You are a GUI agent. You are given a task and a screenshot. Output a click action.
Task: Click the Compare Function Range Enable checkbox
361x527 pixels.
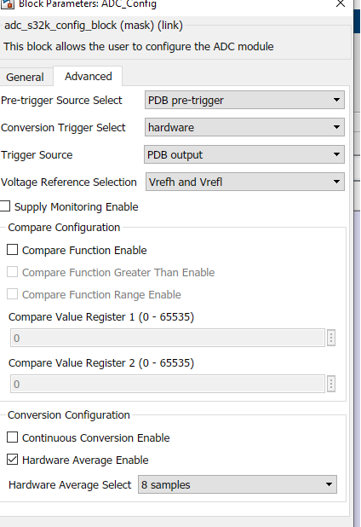tap(13, 294)
